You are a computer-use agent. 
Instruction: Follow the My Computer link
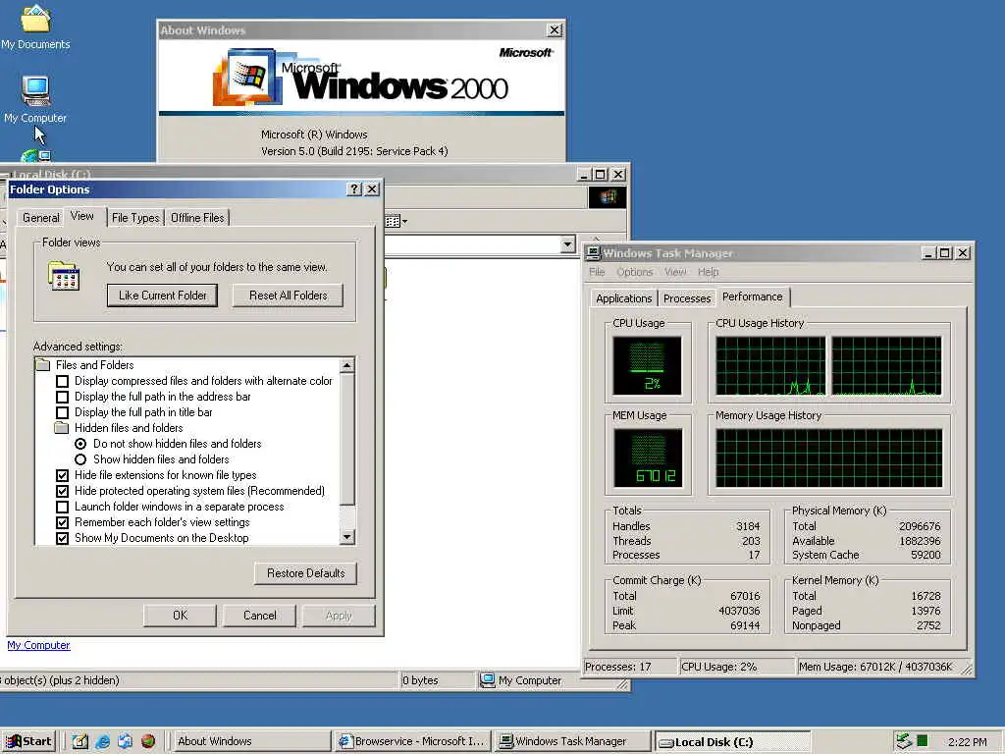pyautogui.click(x=38, y=645)
